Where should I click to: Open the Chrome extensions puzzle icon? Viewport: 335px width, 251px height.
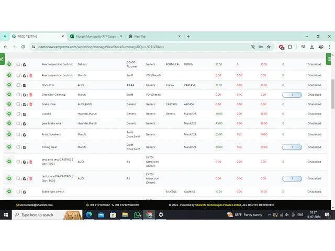pyautogui.click(x=290, y=47)
